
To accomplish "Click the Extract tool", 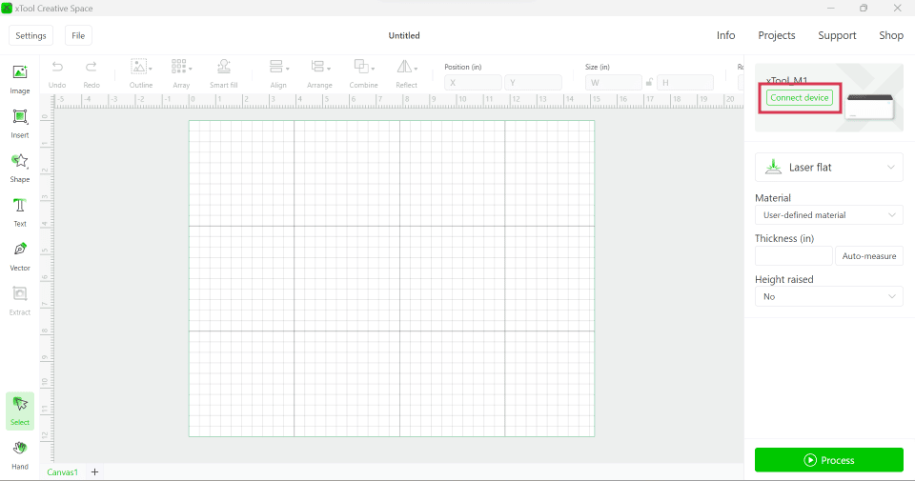I will pos(19,301).
